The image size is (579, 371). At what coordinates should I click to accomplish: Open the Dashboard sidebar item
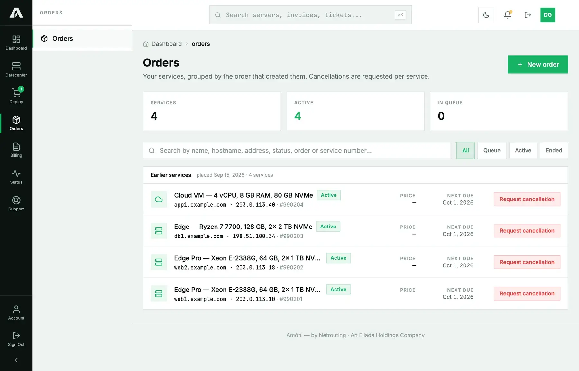click(x=16, y=43)
